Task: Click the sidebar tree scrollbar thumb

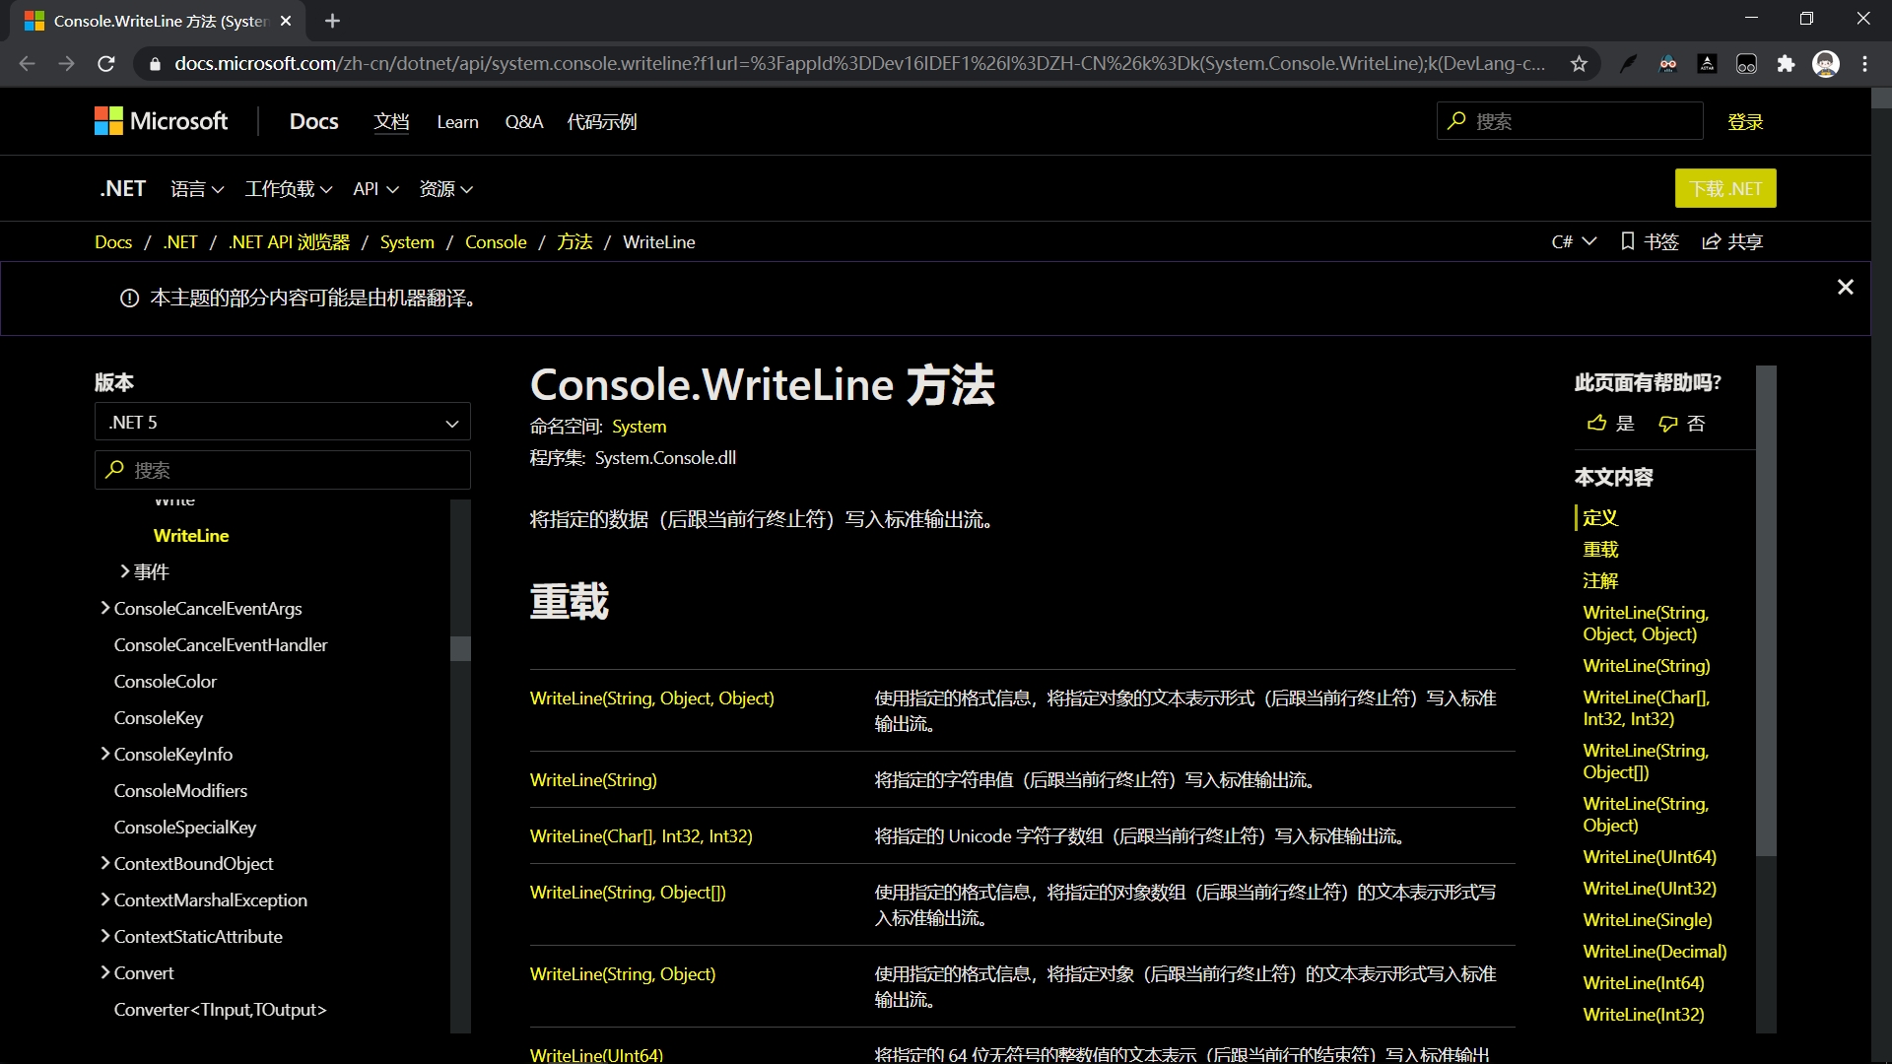Action: click(x=460, y=647)
